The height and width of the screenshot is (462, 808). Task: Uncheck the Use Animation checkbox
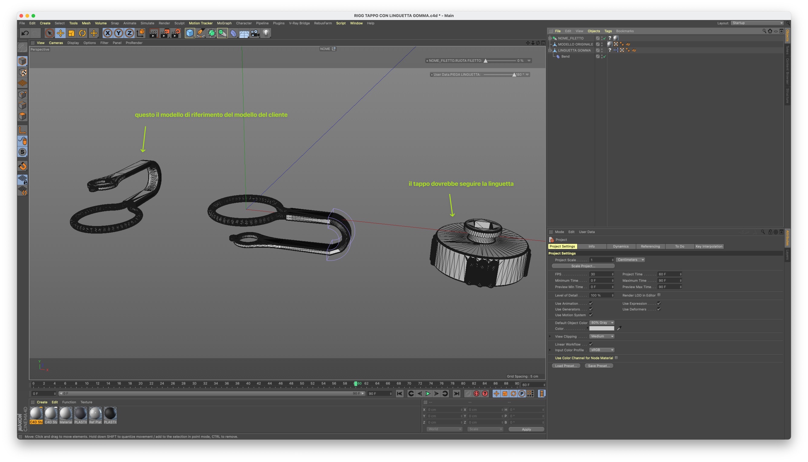coord(591,303)
